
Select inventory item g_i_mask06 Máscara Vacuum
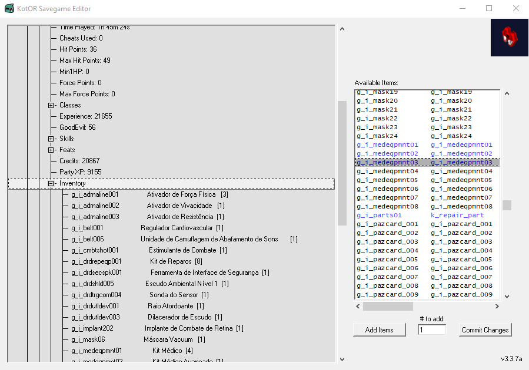point(138,339)
